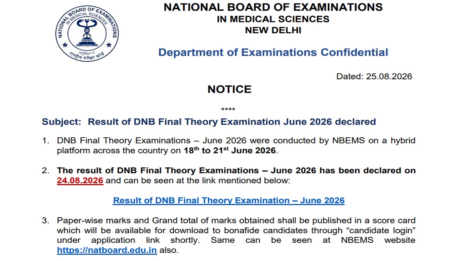
Task: Click the NOTICE heading
Action: (229, 89)
